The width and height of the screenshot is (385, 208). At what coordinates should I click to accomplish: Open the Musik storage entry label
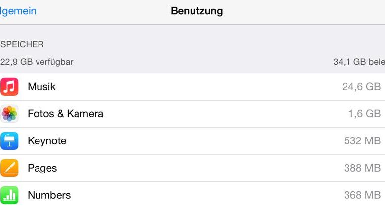click(41, 87)
